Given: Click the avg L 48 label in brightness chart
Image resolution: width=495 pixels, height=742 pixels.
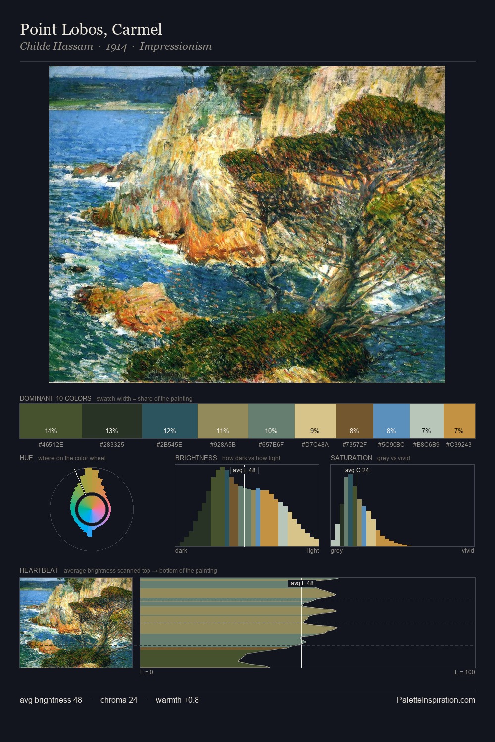Looking at the screenshot, I should pyautogui.click(x=244, y=470).
